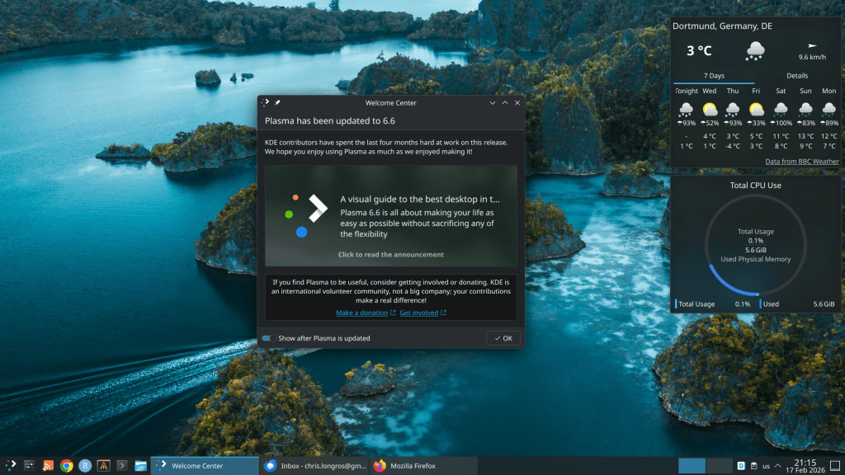Launch Google Chrome from the taskbar
Image resolution: width=845 pixels, height=475 pixels.
click(x=67, y=465)
